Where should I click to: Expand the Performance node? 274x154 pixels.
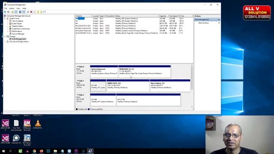pos(8,31)
